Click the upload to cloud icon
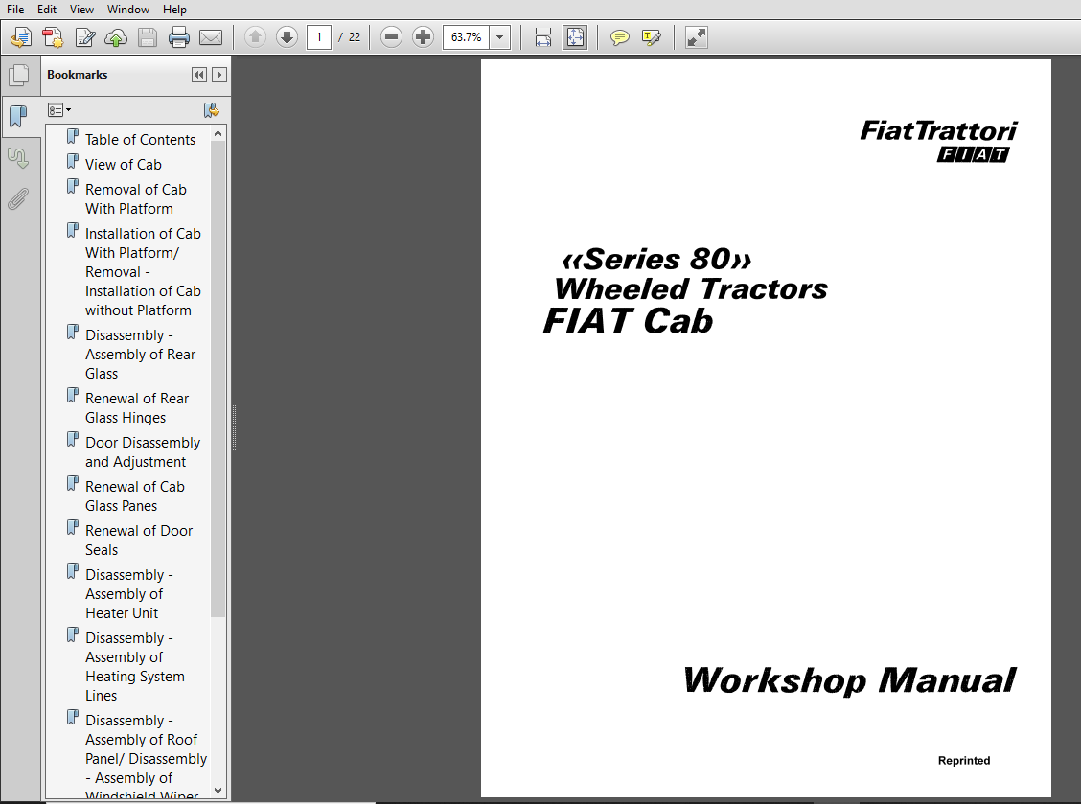Viewport: 1081px width, 804px height. click(116, 37)
